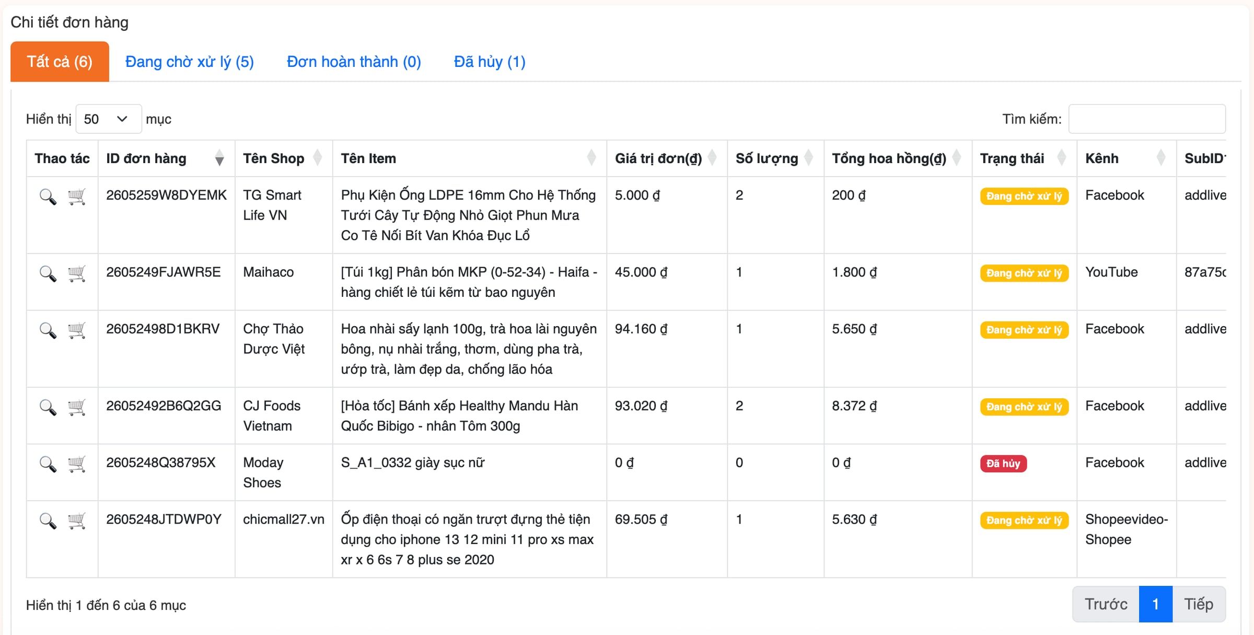Click magnifier icon for order 2605248JTDWP0Y
1254x635 pixels.
(48, 521)
